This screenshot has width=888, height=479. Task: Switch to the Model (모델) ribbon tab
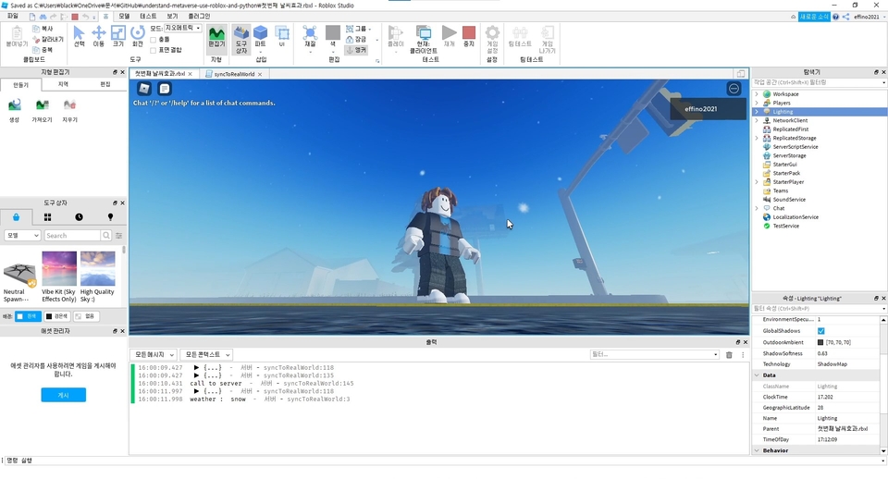[125, 17]
